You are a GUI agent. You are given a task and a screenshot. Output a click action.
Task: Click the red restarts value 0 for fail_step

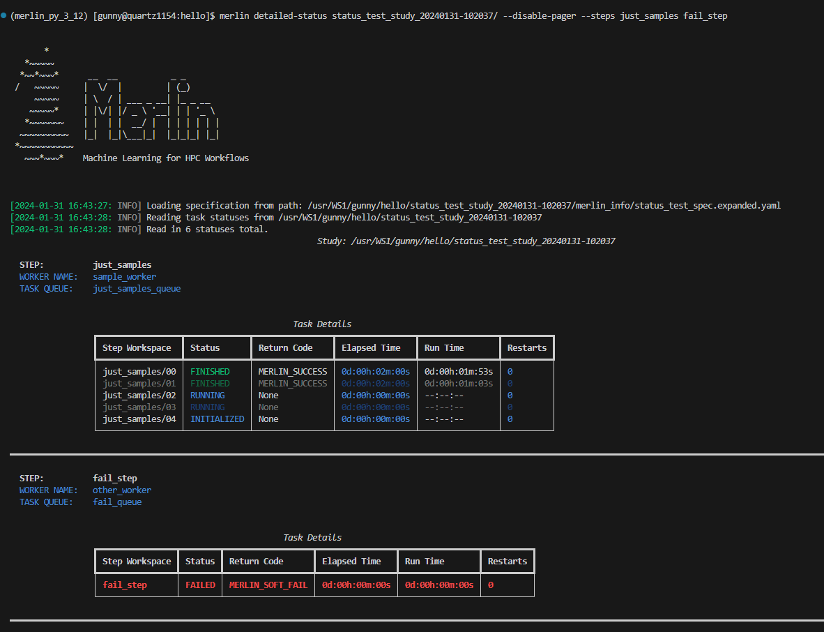click(x=491, y=585)
